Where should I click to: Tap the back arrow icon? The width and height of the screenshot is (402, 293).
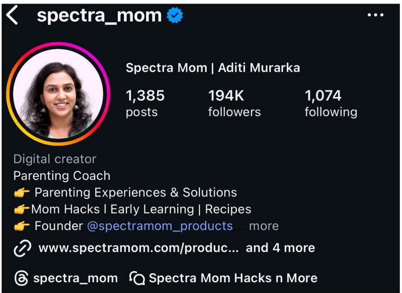[12, 16]
